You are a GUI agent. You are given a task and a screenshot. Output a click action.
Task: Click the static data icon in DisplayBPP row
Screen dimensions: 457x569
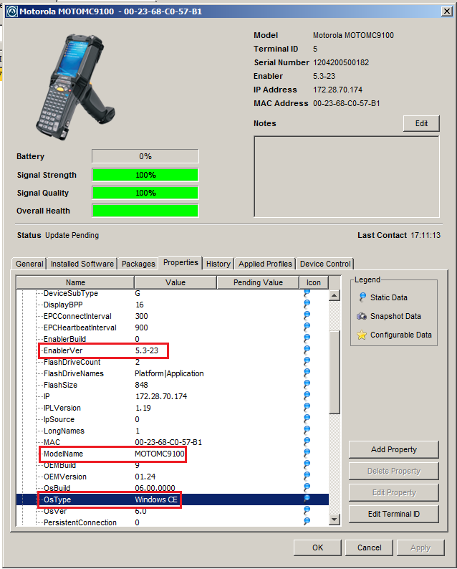click(307, 304)
